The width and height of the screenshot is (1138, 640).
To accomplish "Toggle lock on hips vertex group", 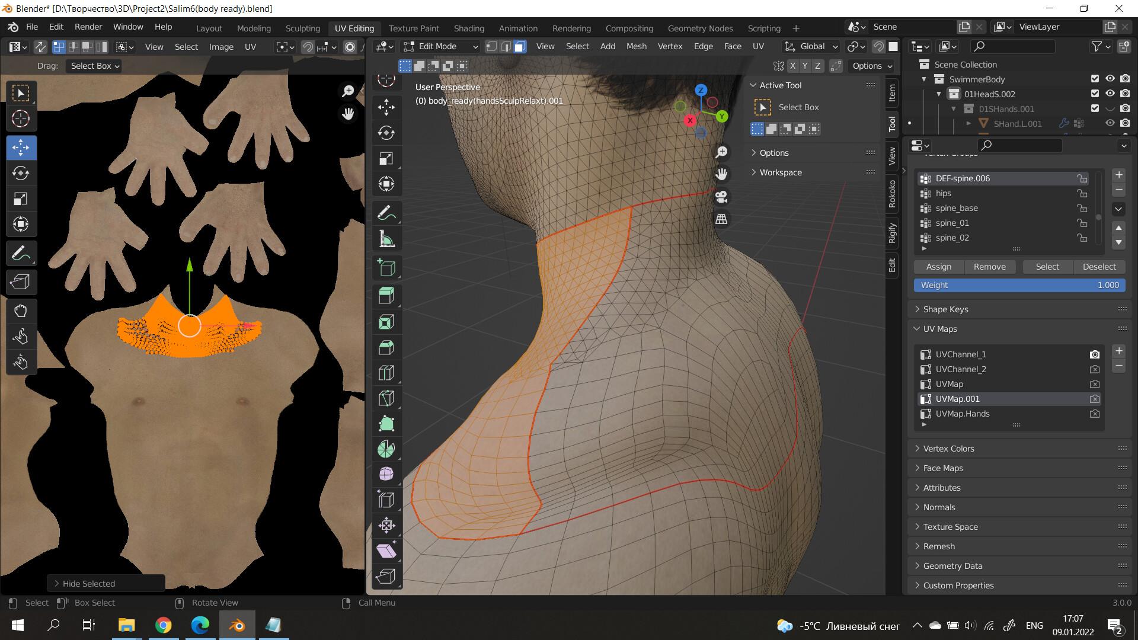I will click(1082, 193).
